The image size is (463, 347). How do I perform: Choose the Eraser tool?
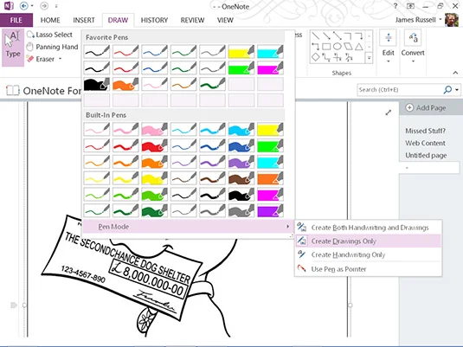point(41,59)
